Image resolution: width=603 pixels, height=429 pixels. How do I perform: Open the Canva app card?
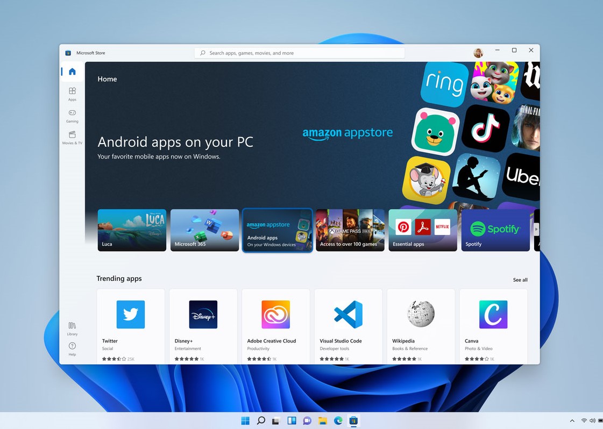pyautogui.click(x=493, y=326)
